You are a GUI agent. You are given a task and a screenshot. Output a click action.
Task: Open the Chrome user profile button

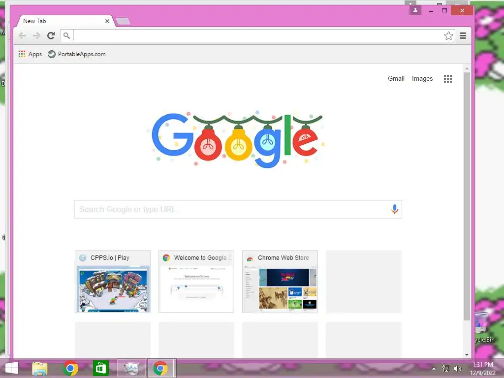[415, 10]
